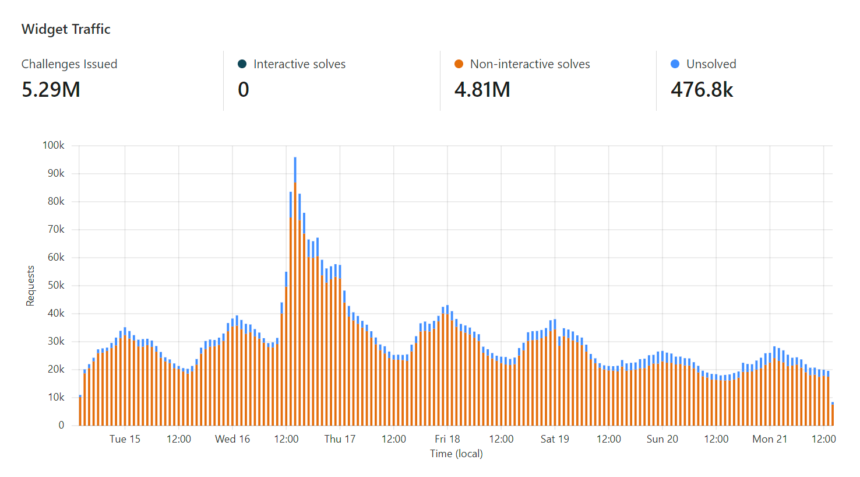Select the Tue 15 x-axis label
Viewport: 860px width, 477px height.
tap(125, 439)
